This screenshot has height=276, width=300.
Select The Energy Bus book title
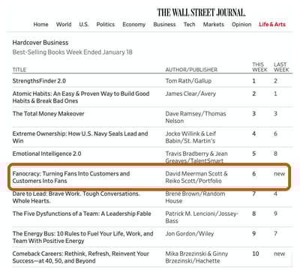(82, 237)
